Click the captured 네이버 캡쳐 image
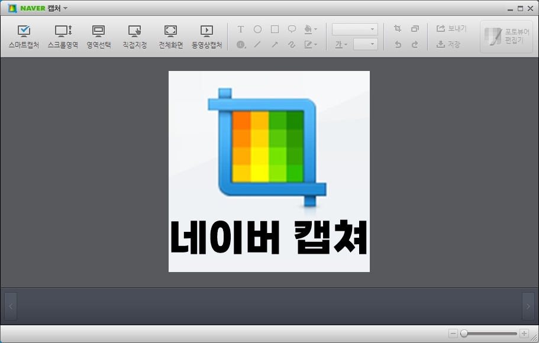Image resolution: width=539 pixels, height=343 pixels. tap(269, 171)
